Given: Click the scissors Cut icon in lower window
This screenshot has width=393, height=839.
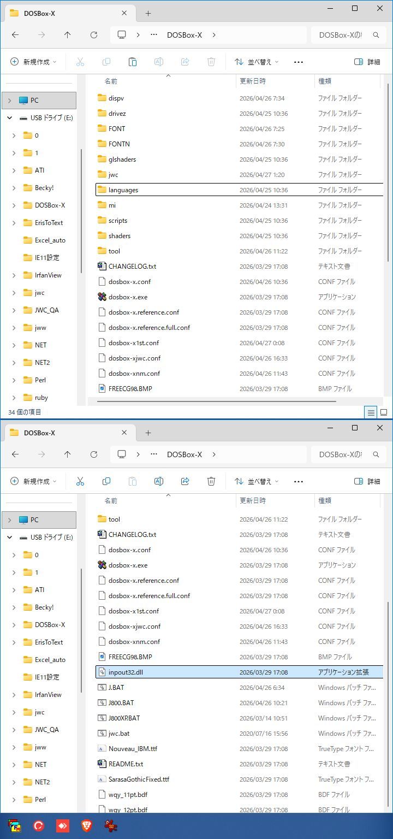Looking at the screenshot, I should click(80, 481).
